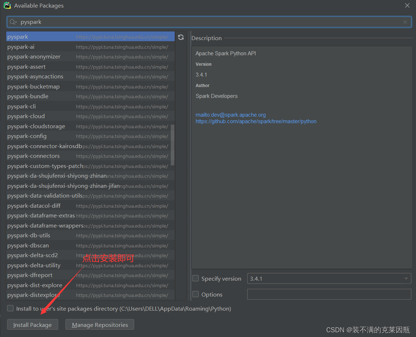Screen dimensions: 416x337
Task: Select the pyspark-assert package
Action: (x=90, y=66)
